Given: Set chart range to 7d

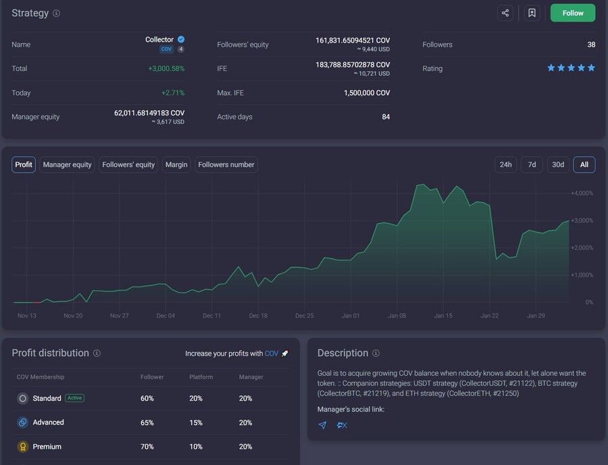Looking at the screenshot, I should pos(532,165).
